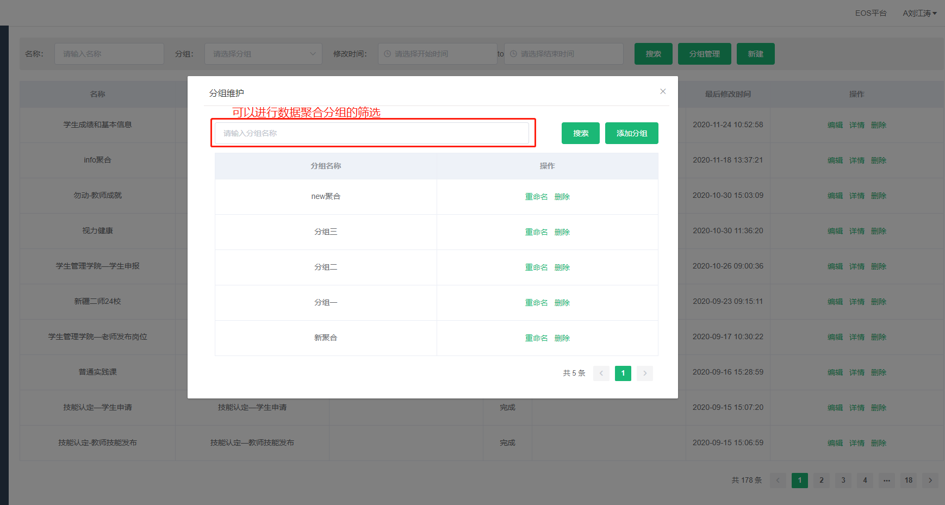The width and height of the screenshot is (945, 505).
Task: Delete the 新聚合 group
Action: 562,338
